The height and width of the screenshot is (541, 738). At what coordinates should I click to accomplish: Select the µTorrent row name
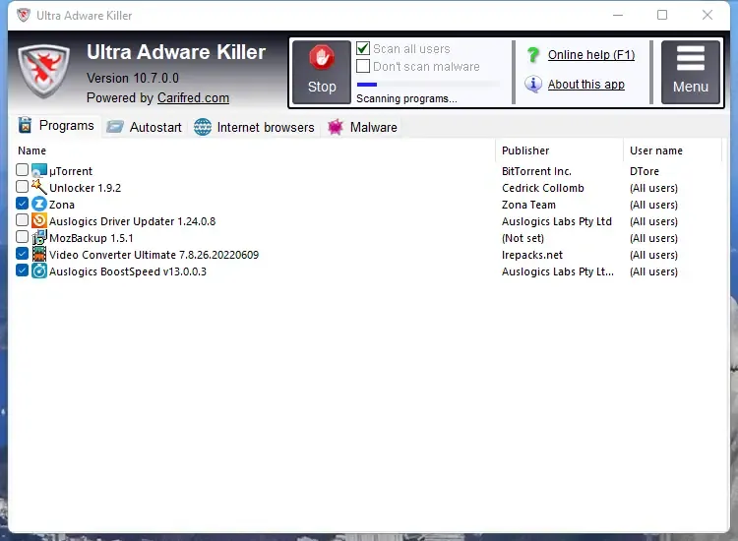tap(71, 171)
